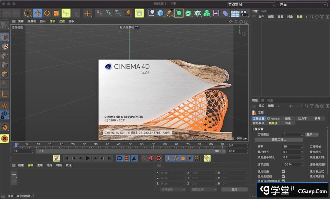Select the Scale tool in the toolbar

pyautogui.click(x=56, y=13)
